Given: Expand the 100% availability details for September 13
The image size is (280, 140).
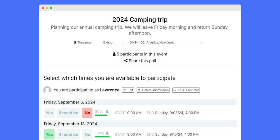Looking at the screenshot, I should coord(100,133).
